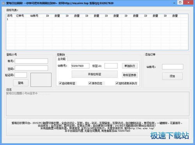Click the 序号 column header
This screenshot has height=145, width=195.
11,16
